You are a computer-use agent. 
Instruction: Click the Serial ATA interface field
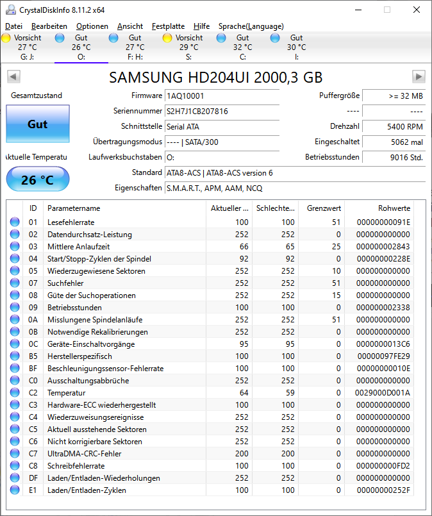222,127
